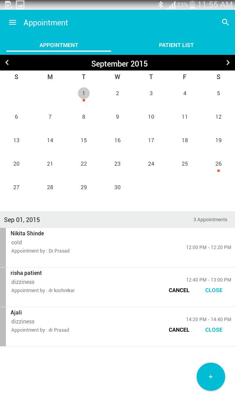Pick September 15 in the calendar
Image resolution: width=235 pixels, height=401 pixels.
click(84, 140)
